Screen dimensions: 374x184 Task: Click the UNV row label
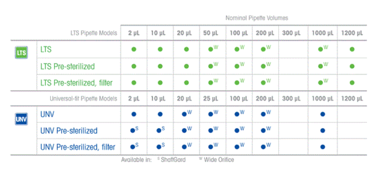pos(47,115)
